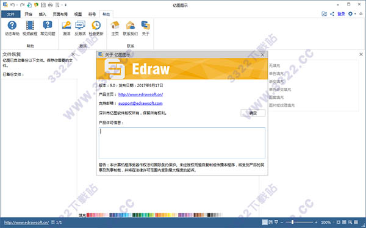Viewport: 366px width, 228px height.
Task: Click the support@edrawsoft.com email link
Action: tap(140, 103)
